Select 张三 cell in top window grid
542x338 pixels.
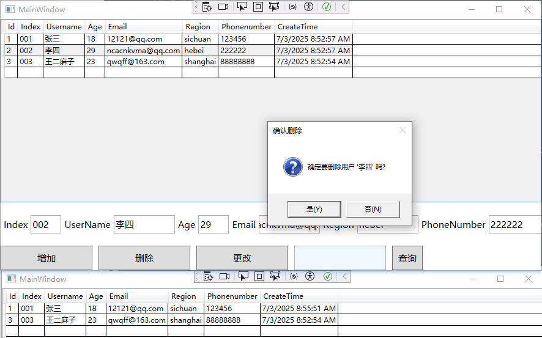click(64, 39)
